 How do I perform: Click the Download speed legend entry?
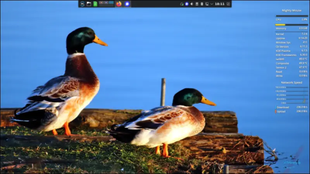[x=292, y=107]
